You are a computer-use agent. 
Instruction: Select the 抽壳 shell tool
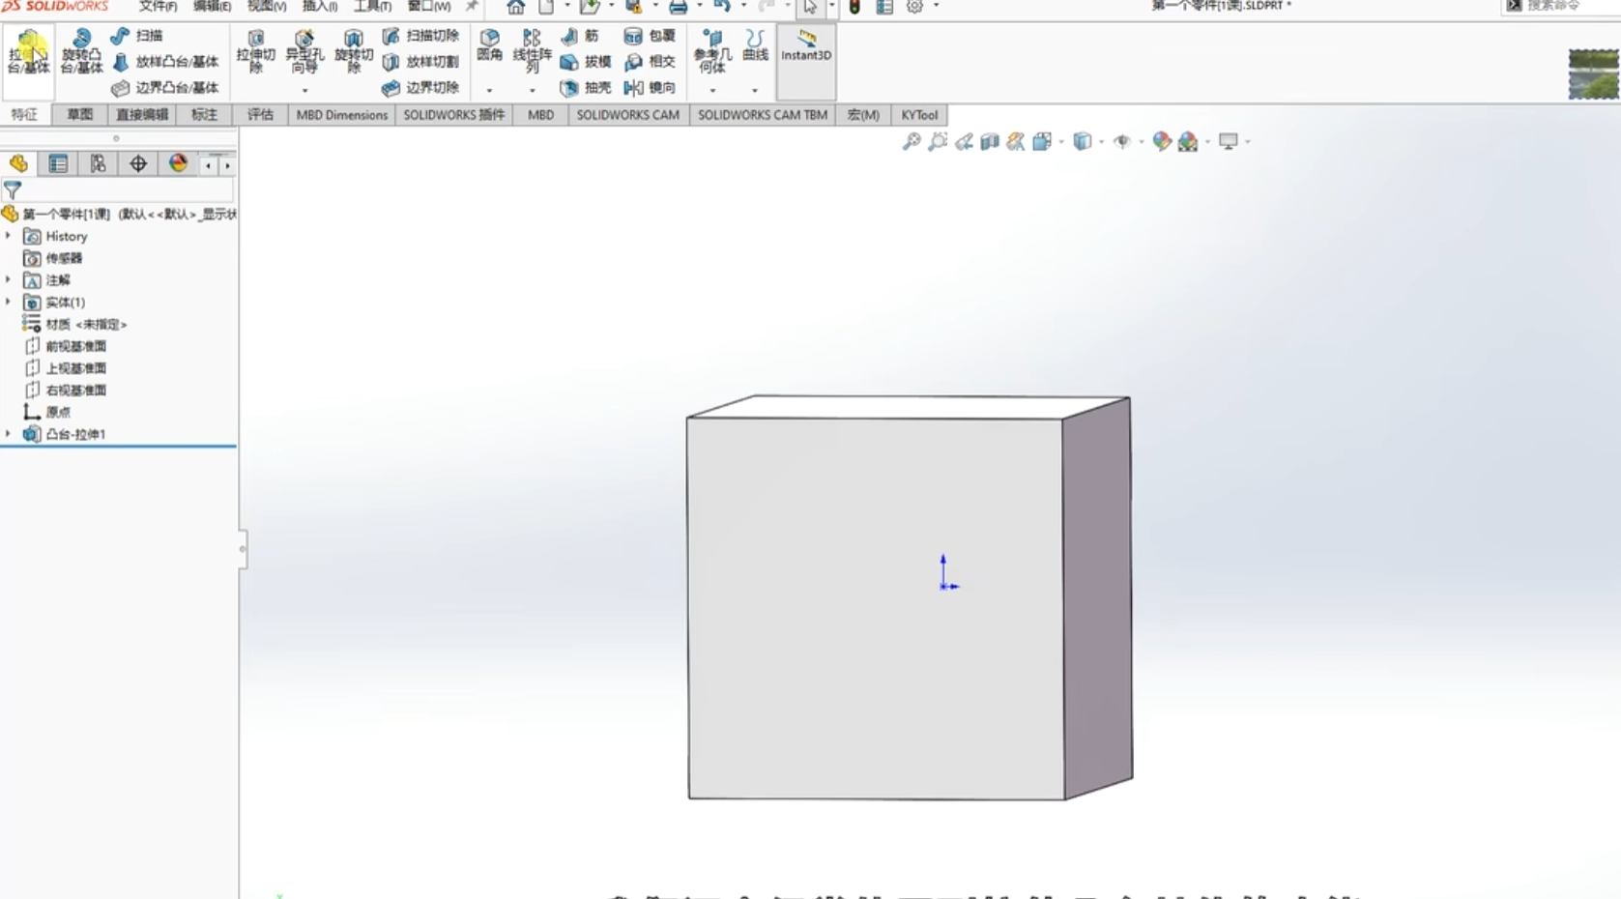[x=586, y=88]
